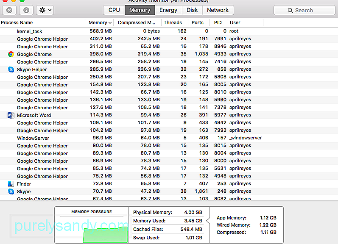Select Google Chrome Helper with PID 4942

click(169, 123)
